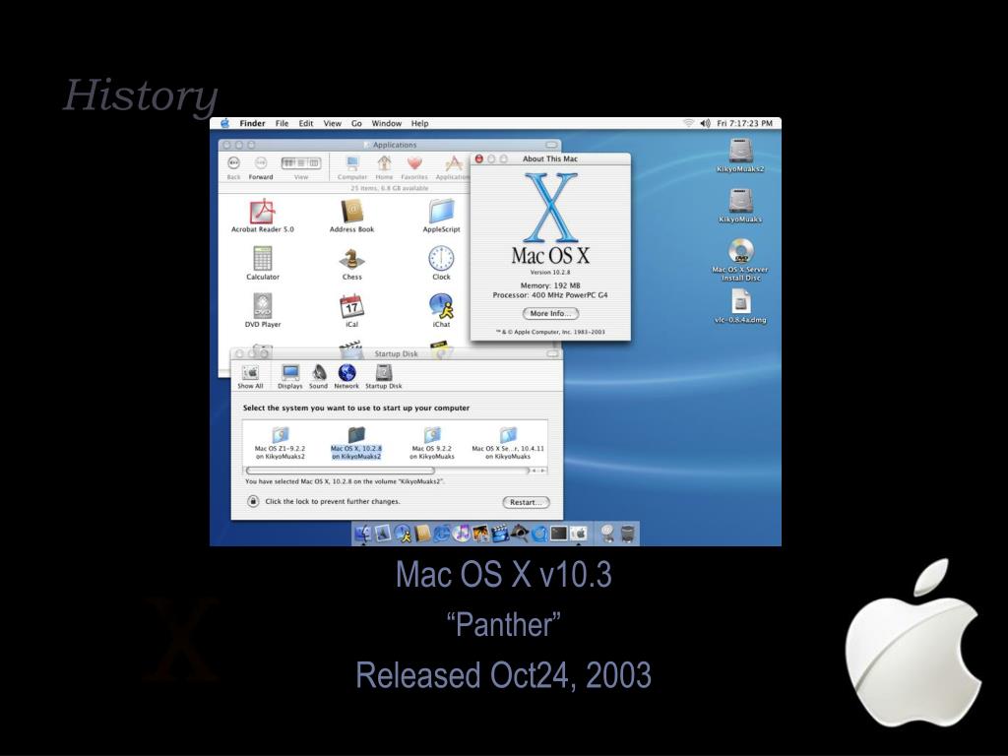Viewport: 1008px width, 756px height.
Task: Click iChat icon in the Dock
Action: click(x=403, y=533)
